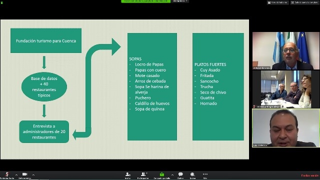Unmute the microphone audio icon
Viewport: 320px width, 180px height.
(7, 174)
